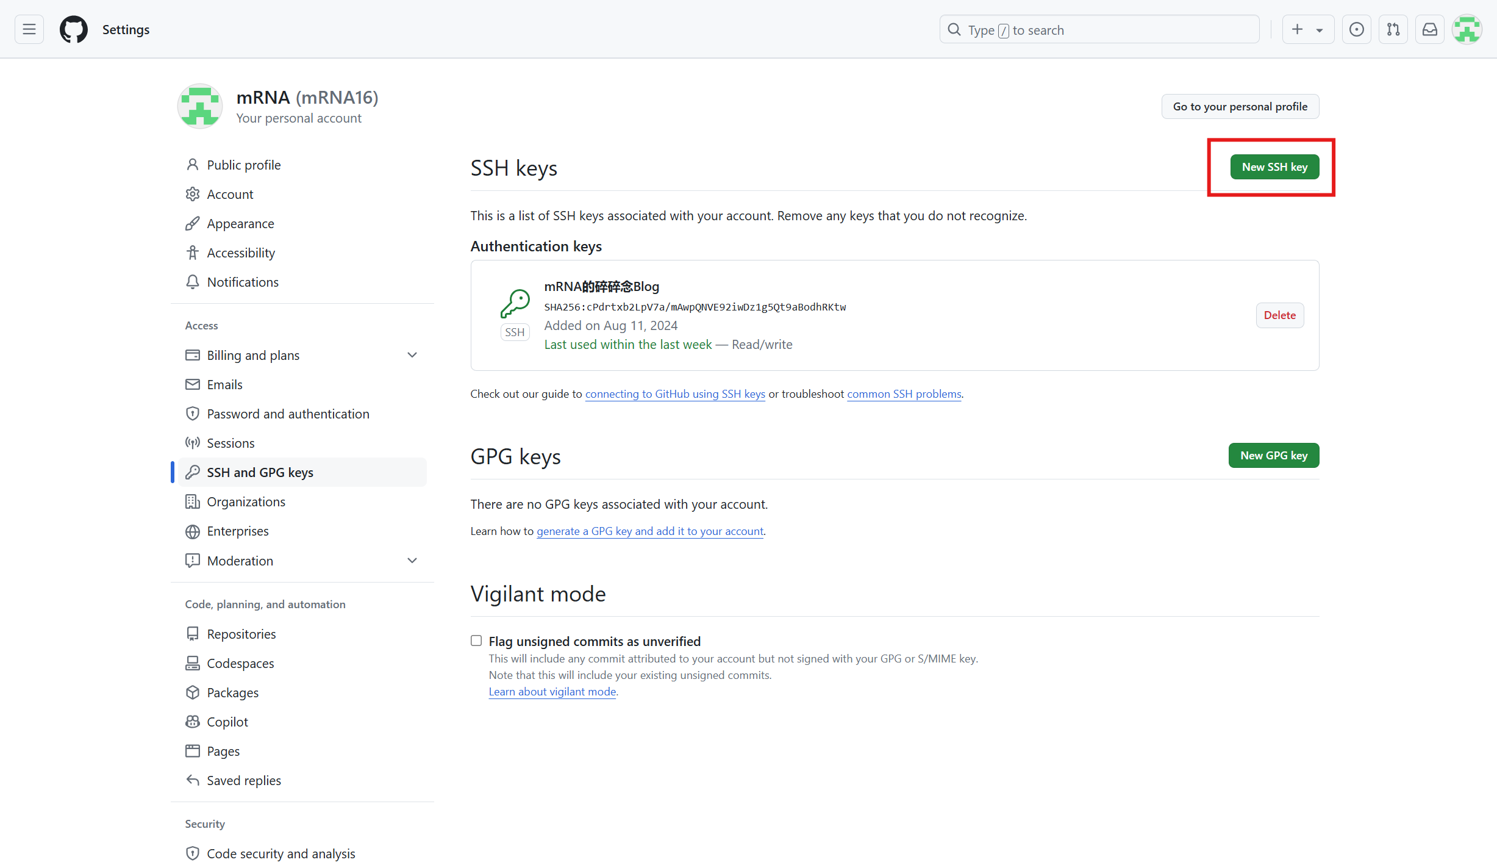
Task: Click the New SSH key button
Action: tap(1274, 167)
